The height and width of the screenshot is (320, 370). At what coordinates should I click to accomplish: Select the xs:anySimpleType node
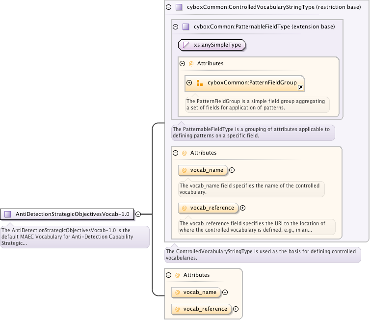coord(217,45)
